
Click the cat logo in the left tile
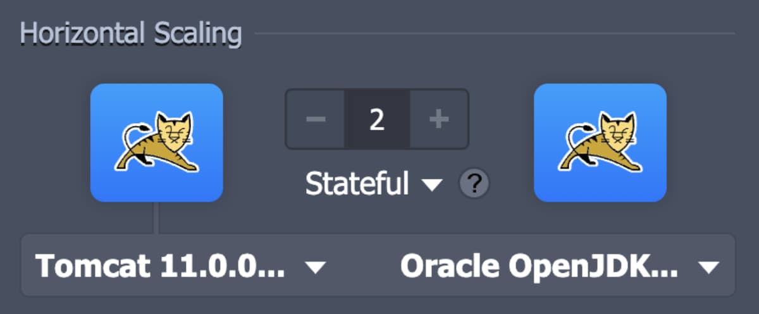point(157,142)
